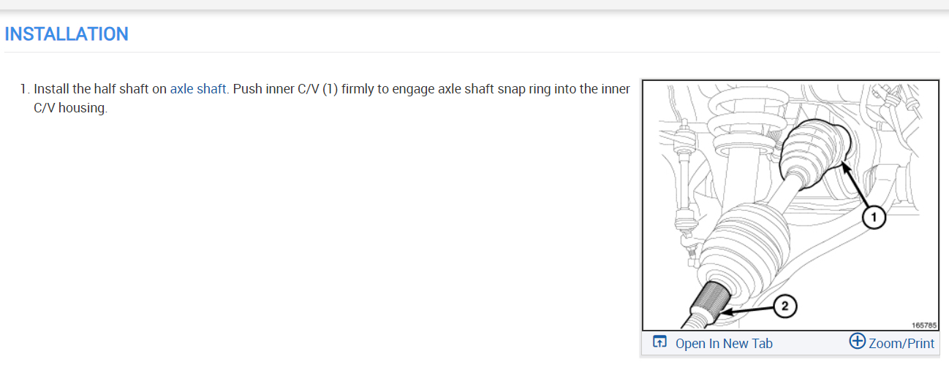Click the step number 1 marker
This screenshot has width=949, height=370.
coord(25,89)
